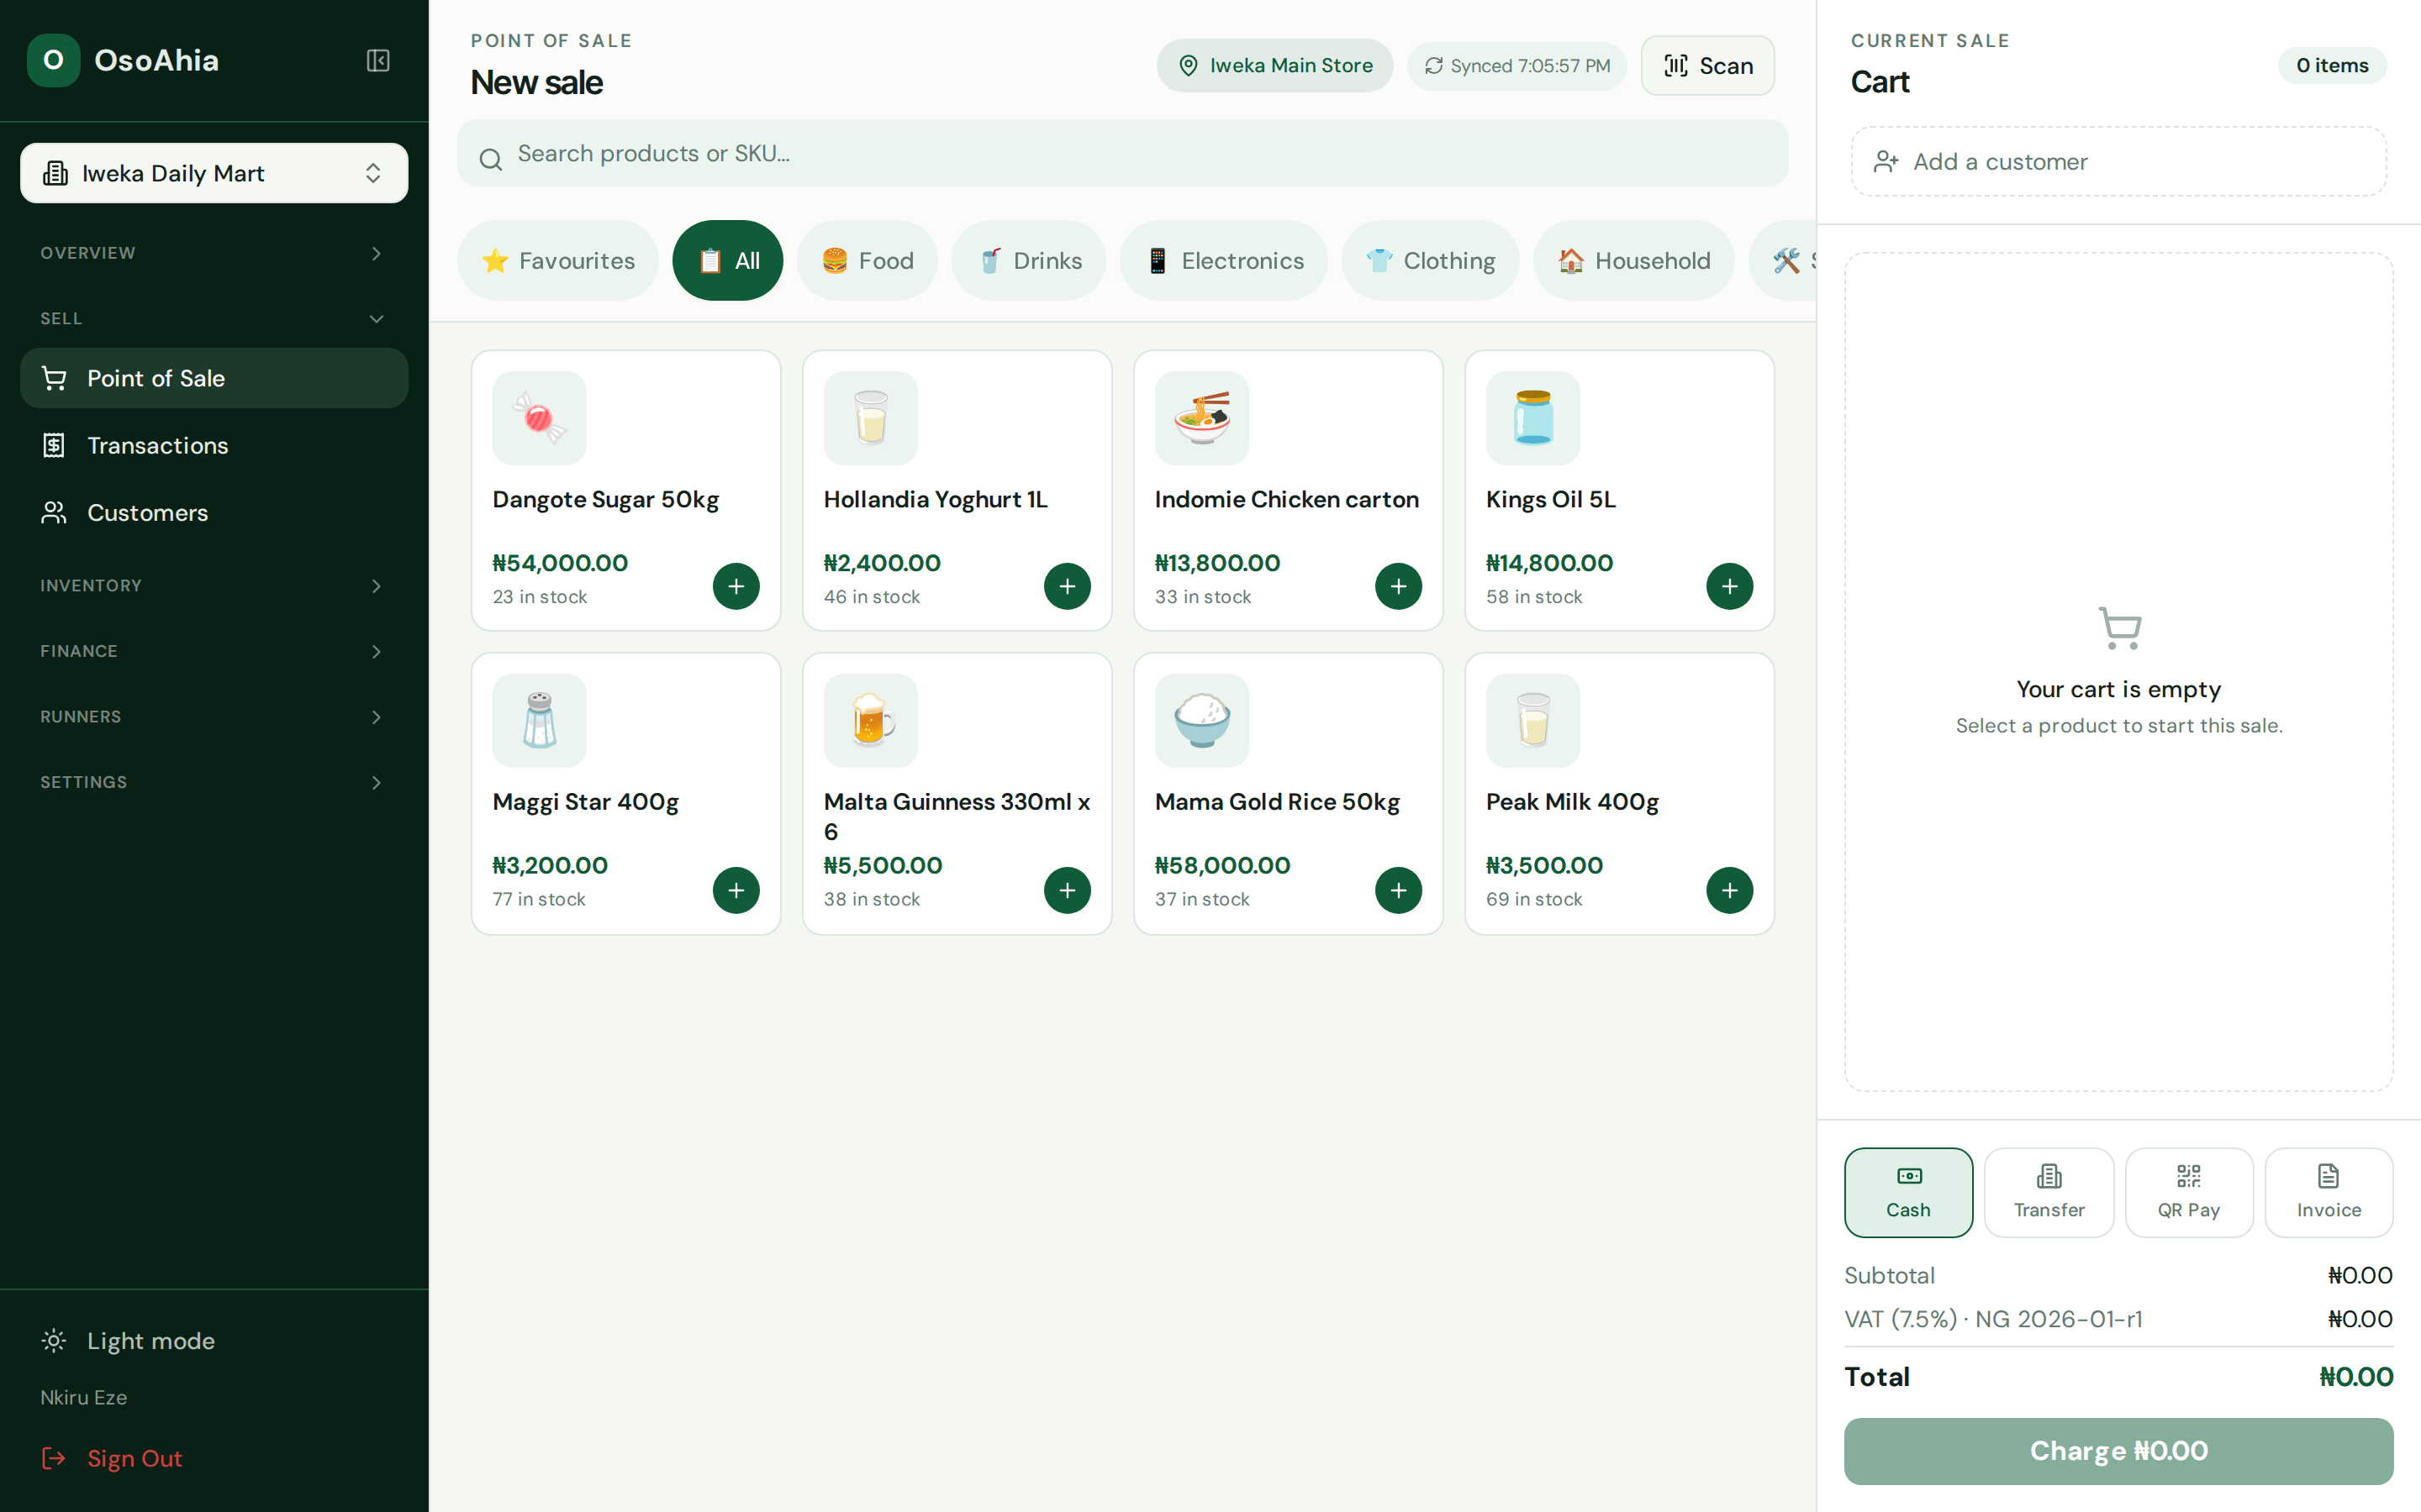Screen dimensions: 2421x1512
Task: Click the VAT (7.5%) line label
Action: click(1993, 1319)
